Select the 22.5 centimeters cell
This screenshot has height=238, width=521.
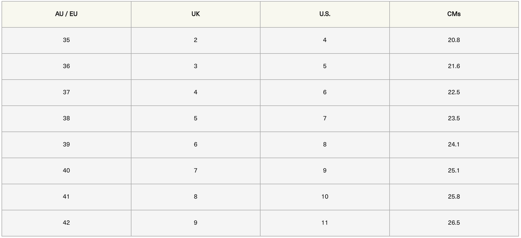coord(454,93)
